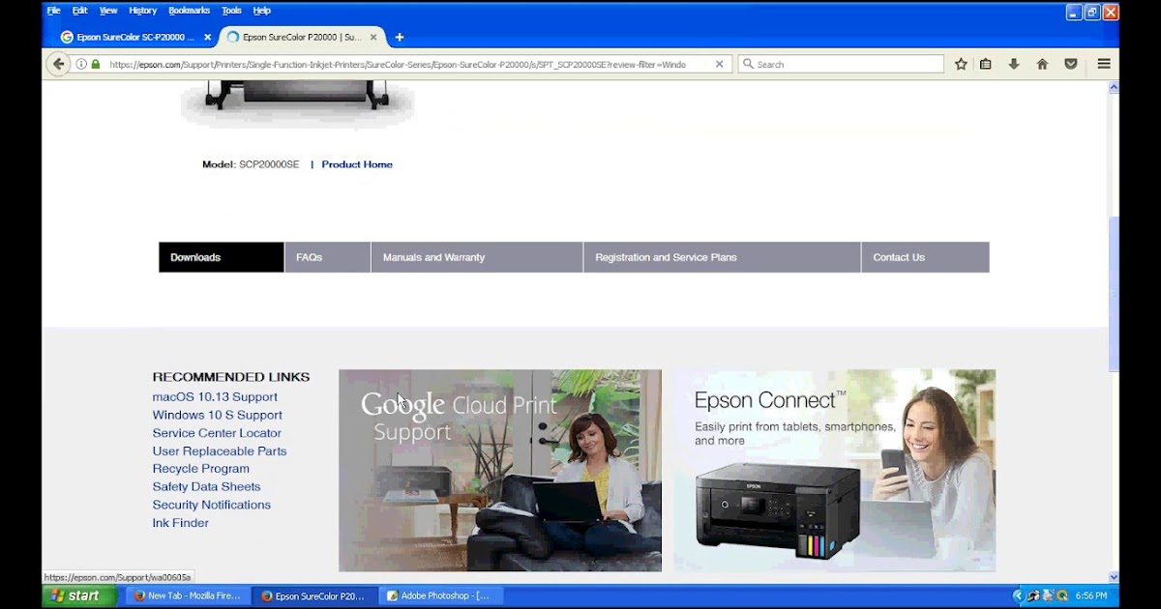
Task: Open the bookmarks library icon
Action: click(x=986, y=64)
